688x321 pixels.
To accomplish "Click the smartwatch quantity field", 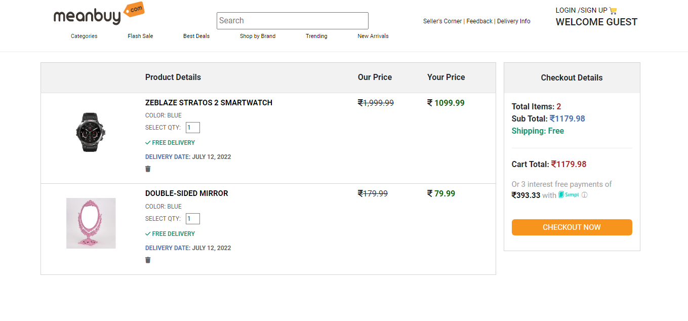I will pos(193,128).
